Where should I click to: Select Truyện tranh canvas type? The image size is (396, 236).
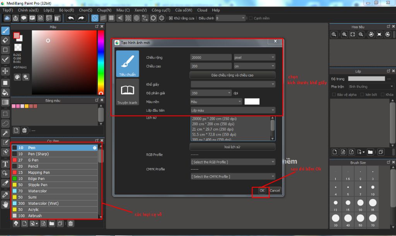(x=128, y=92)
